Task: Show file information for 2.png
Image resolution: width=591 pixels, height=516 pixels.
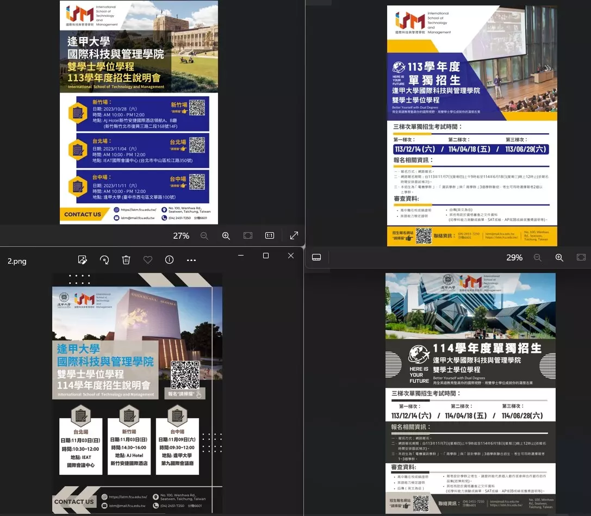Action: pyautogui.click(x=169, y=260)
